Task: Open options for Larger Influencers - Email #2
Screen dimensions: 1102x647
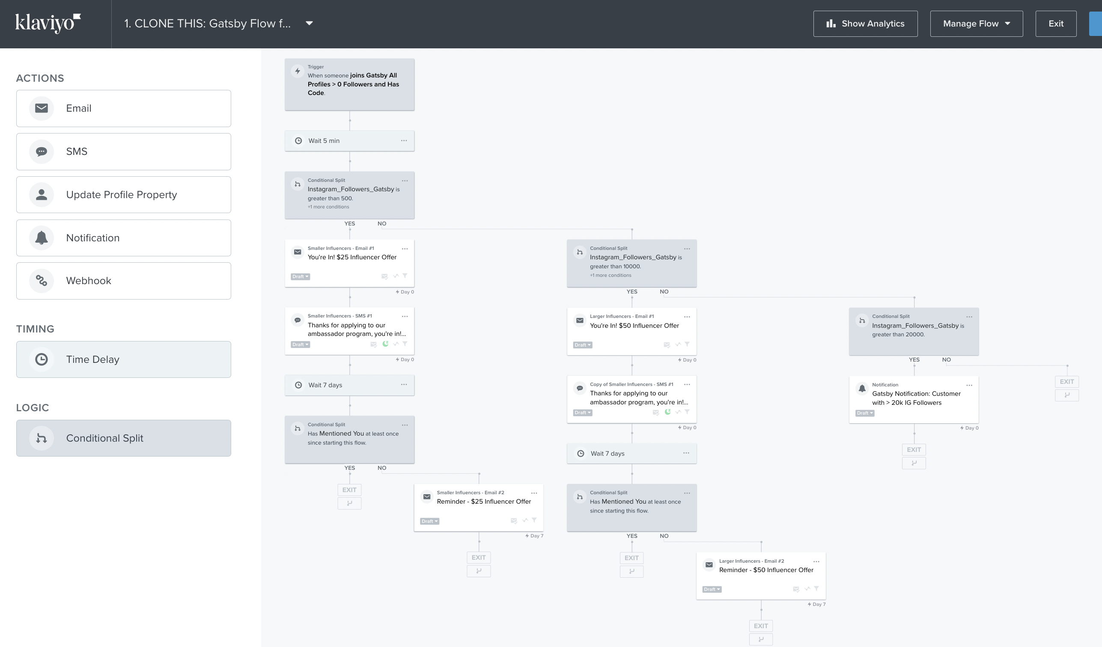Action: point(816,562)
